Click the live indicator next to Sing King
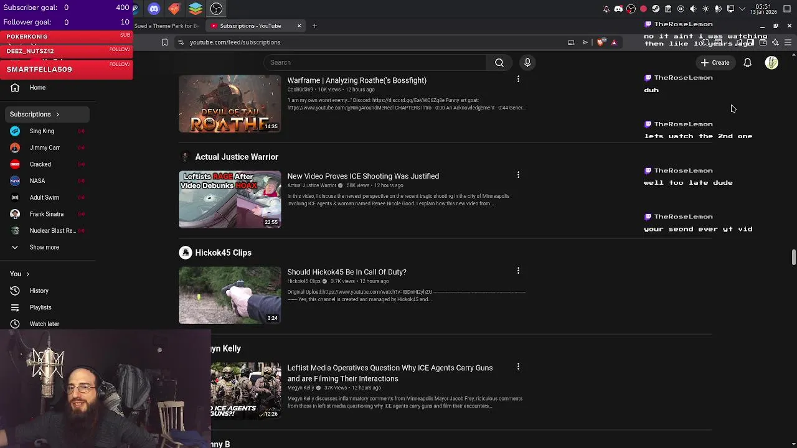 (82, 131)
